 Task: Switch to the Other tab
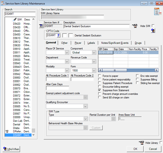(64, 43)
